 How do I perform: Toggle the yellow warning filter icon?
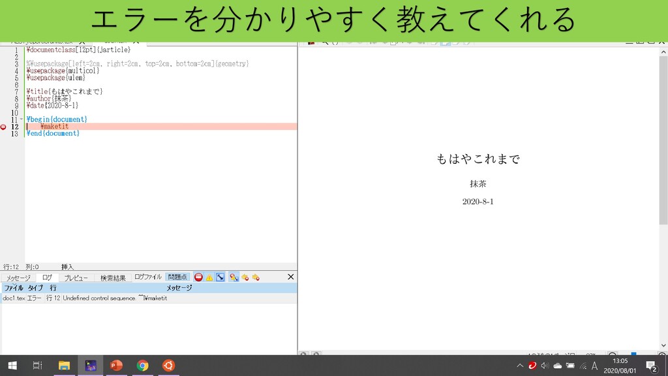[209, 277]
